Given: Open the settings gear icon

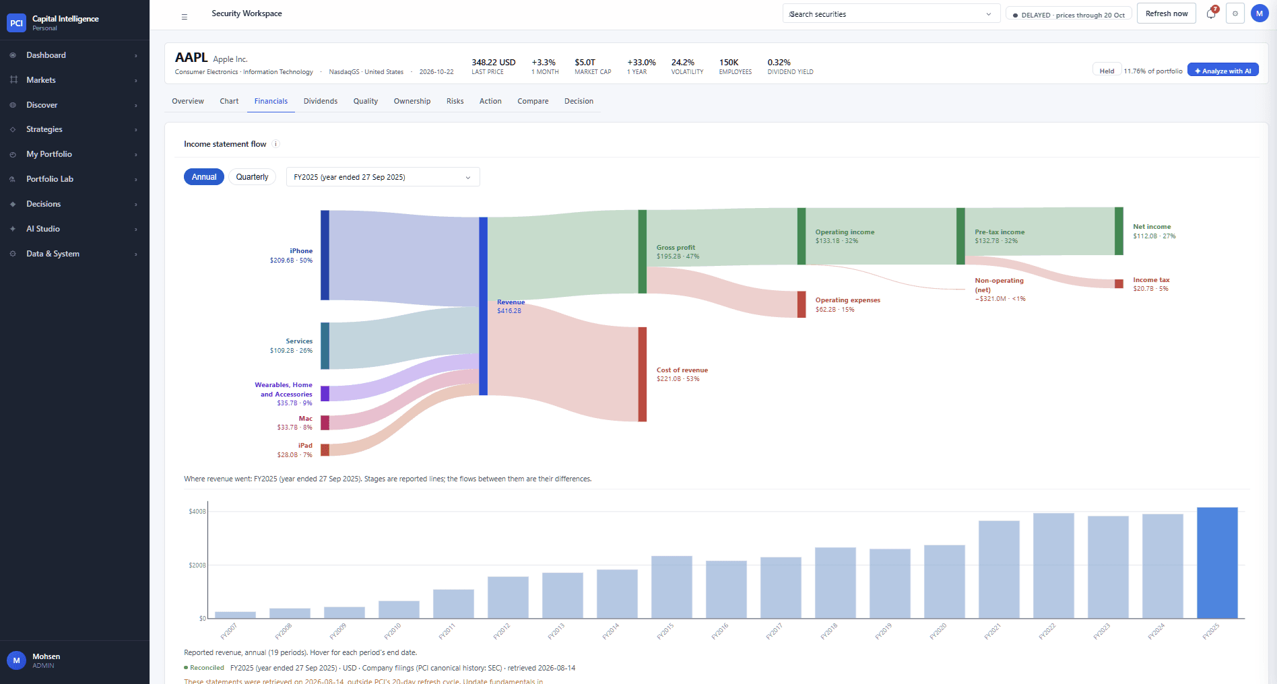Looking at the screenshot, I should click(1235, 13).
